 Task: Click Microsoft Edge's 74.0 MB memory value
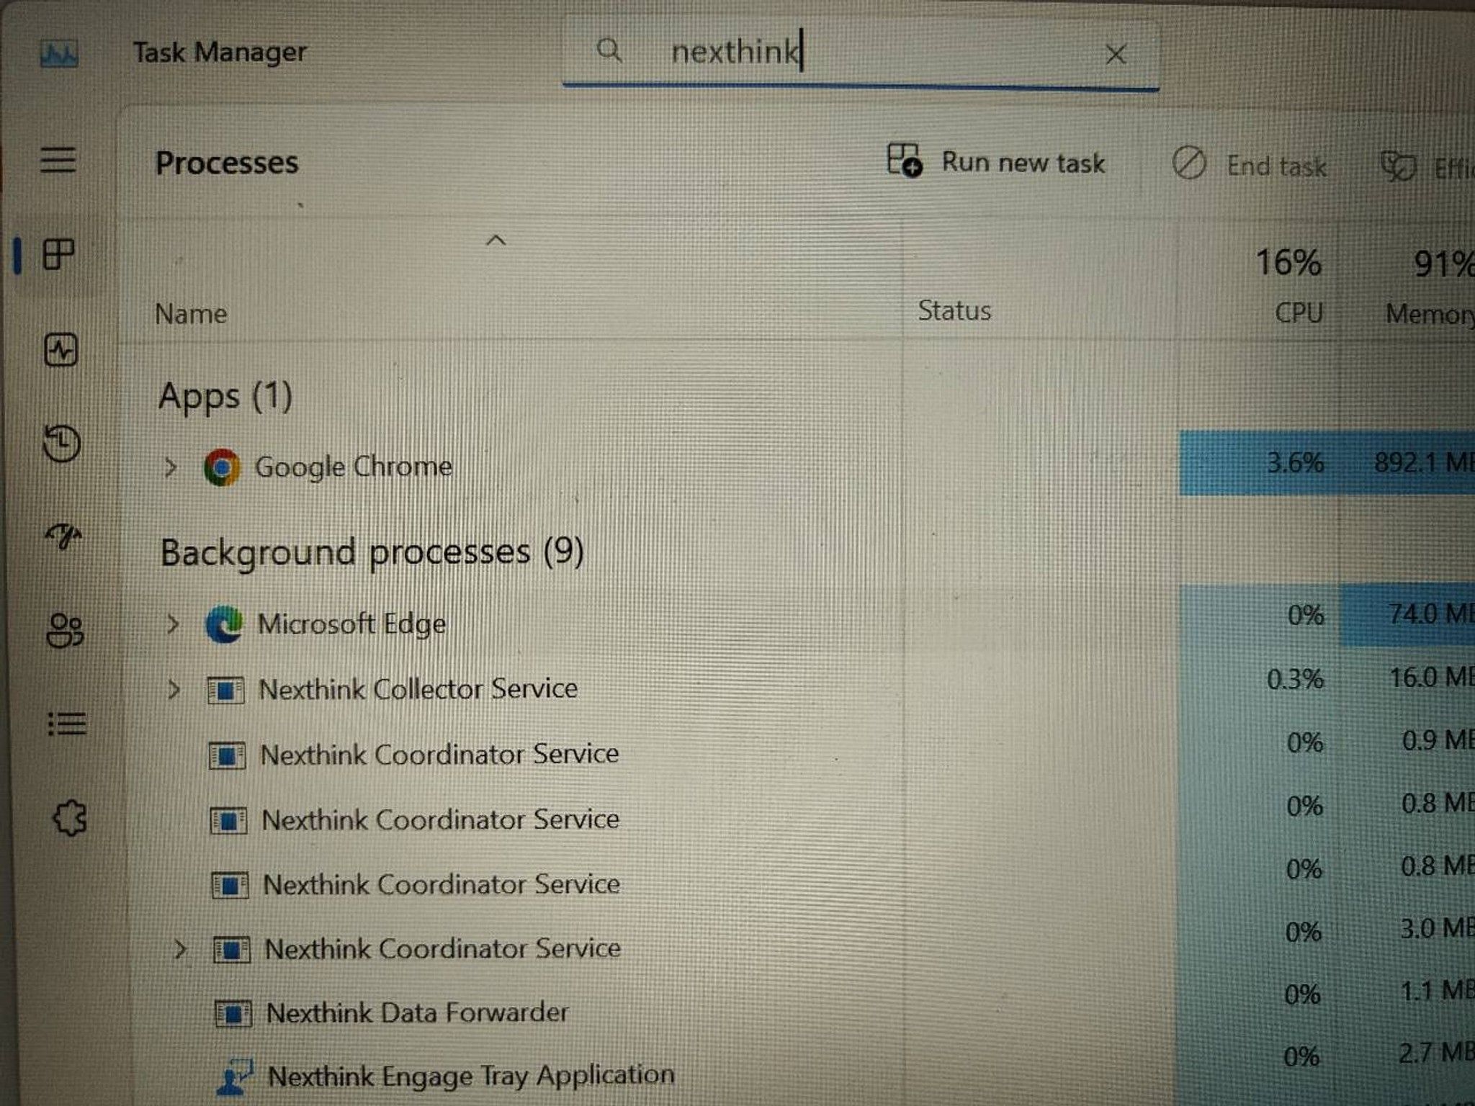coord(1430,614)
